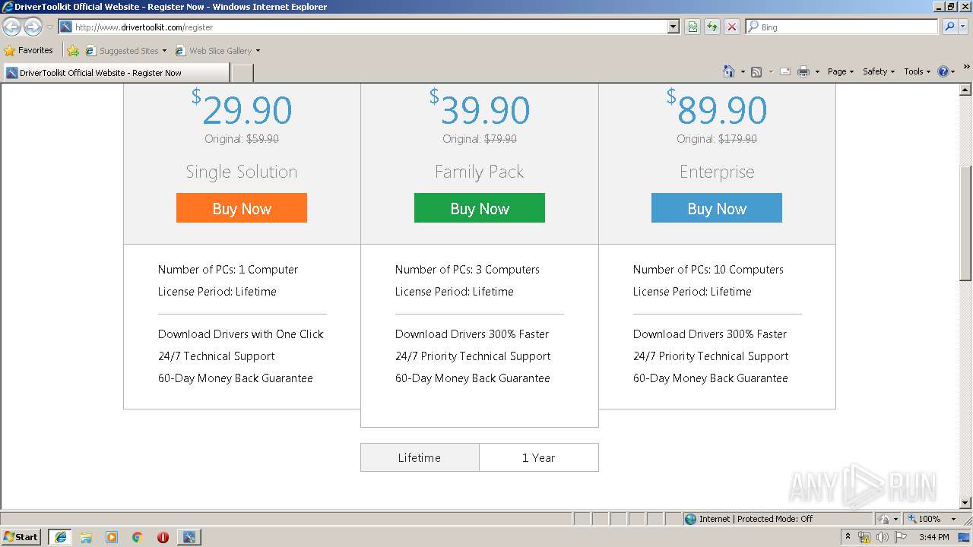
Task: Expand the Help menu dropdown arrow
Action: [952, 72]
